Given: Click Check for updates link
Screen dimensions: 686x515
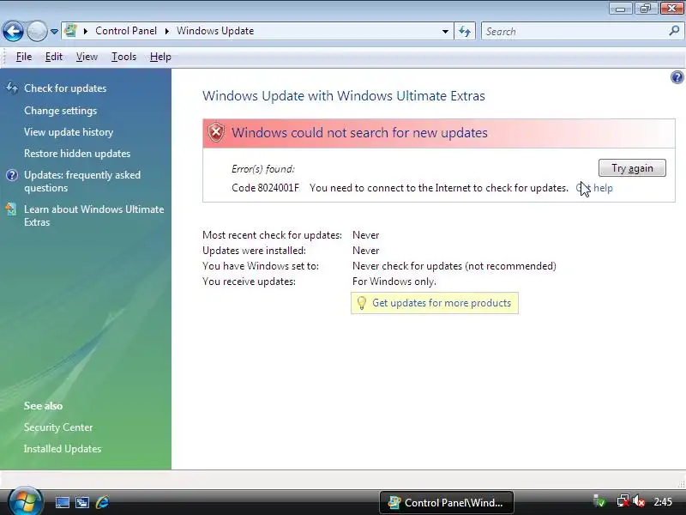Looking at the screenshot, I should [65, 88].
